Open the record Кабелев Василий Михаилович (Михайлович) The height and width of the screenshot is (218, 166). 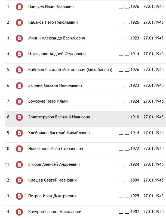(x=70, y=70)
